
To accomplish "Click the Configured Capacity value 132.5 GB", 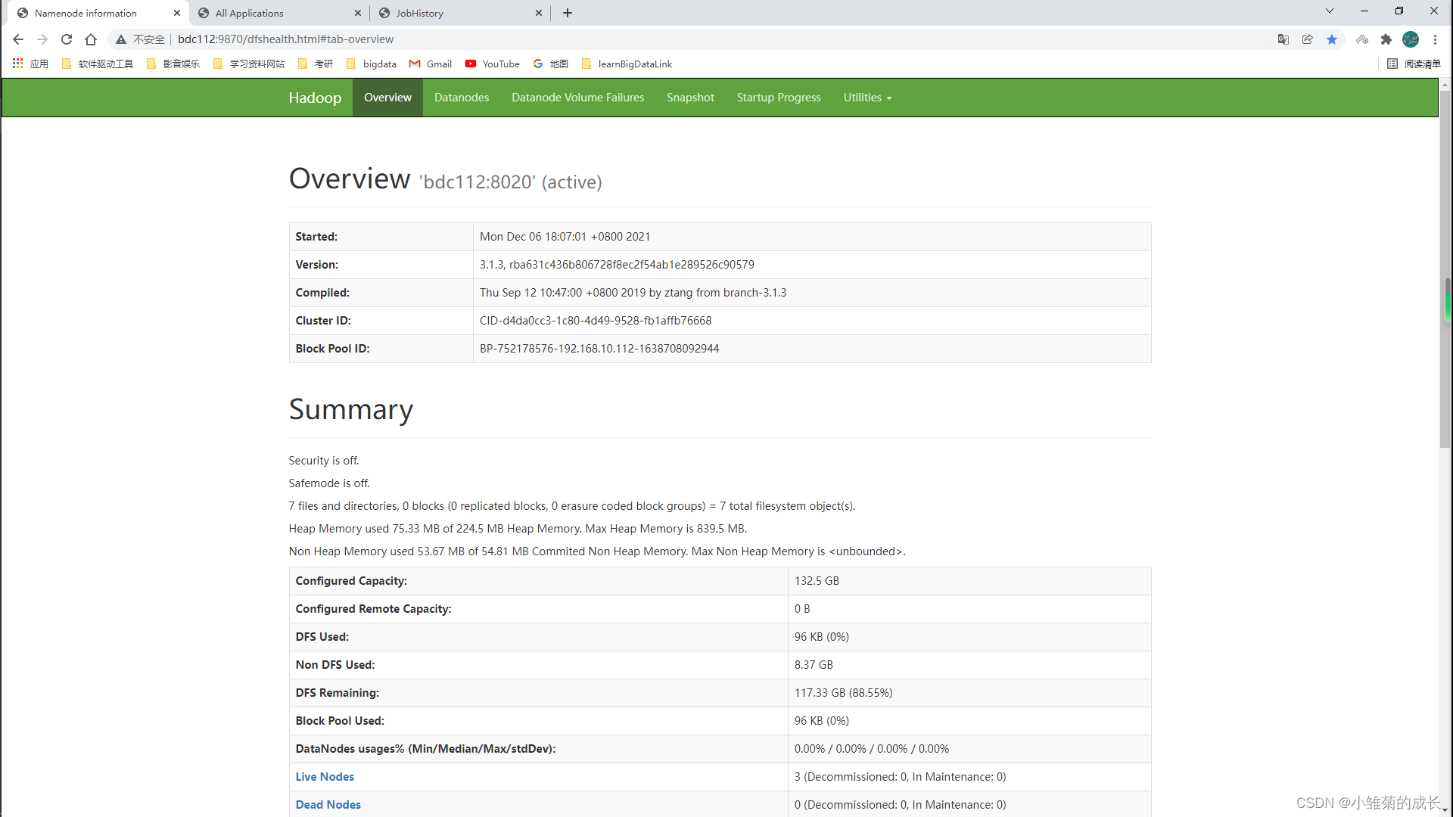I will click(x=817, y=581).
